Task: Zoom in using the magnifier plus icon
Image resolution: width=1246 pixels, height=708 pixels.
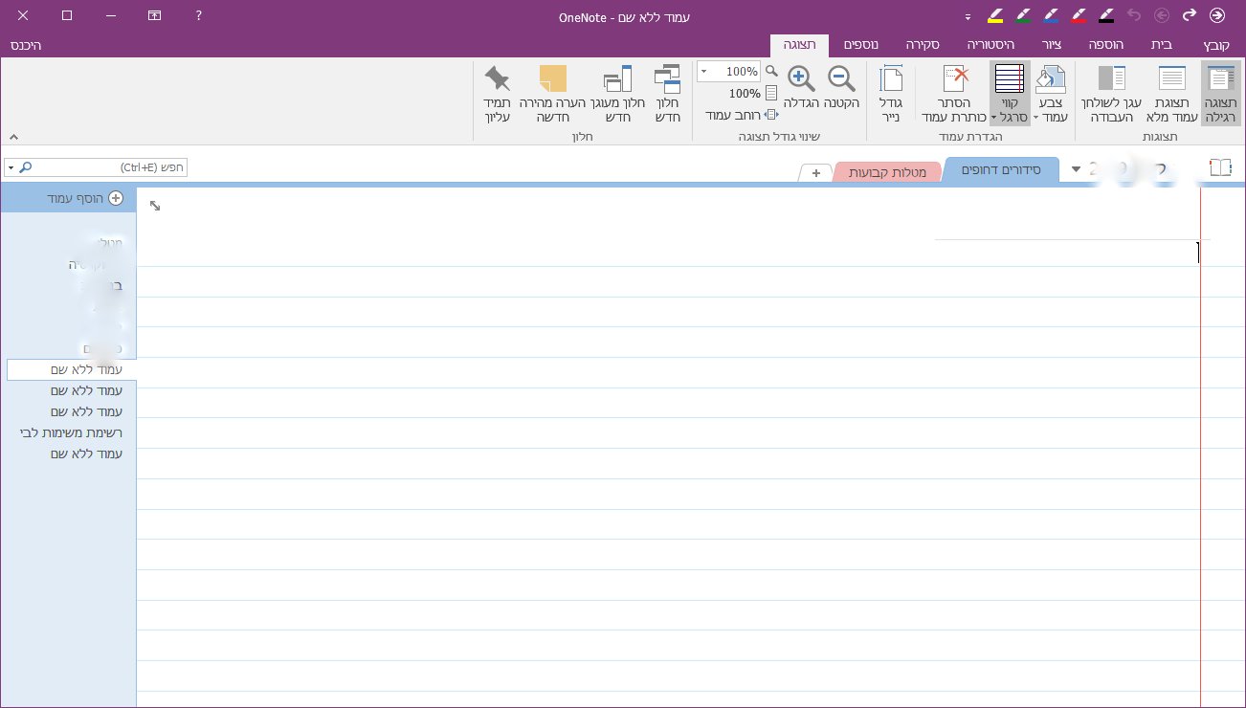Action: [x=799, y=77]
